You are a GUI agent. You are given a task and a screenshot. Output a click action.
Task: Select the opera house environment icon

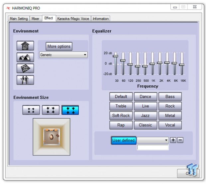[25, 57]
